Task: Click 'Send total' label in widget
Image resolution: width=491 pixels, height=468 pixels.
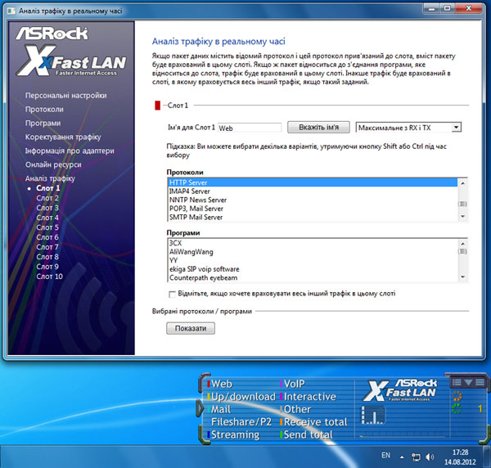Action: 309,434
